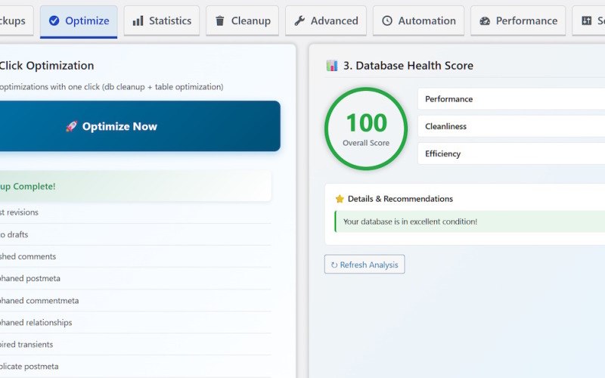This screenshot has width=605, height=378.
Task: Go to the Advanced tab
Action: click(x=326, y=21)
